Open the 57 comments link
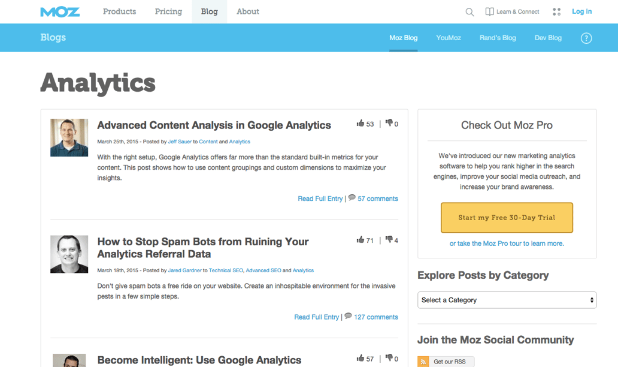The image size is (618, 367). tap(377, 198)
